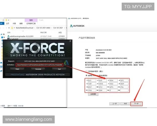Click the Up arrow in File Explorer
157x126 pixels.
tap(9, 28)
